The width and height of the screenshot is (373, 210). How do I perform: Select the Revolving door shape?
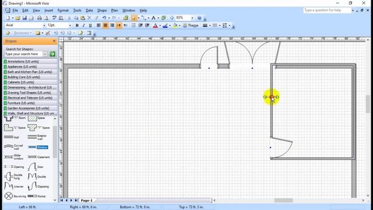(x=15, y=196)
